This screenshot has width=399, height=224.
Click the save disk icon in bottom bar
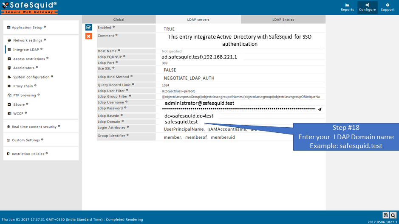[386, 215]
